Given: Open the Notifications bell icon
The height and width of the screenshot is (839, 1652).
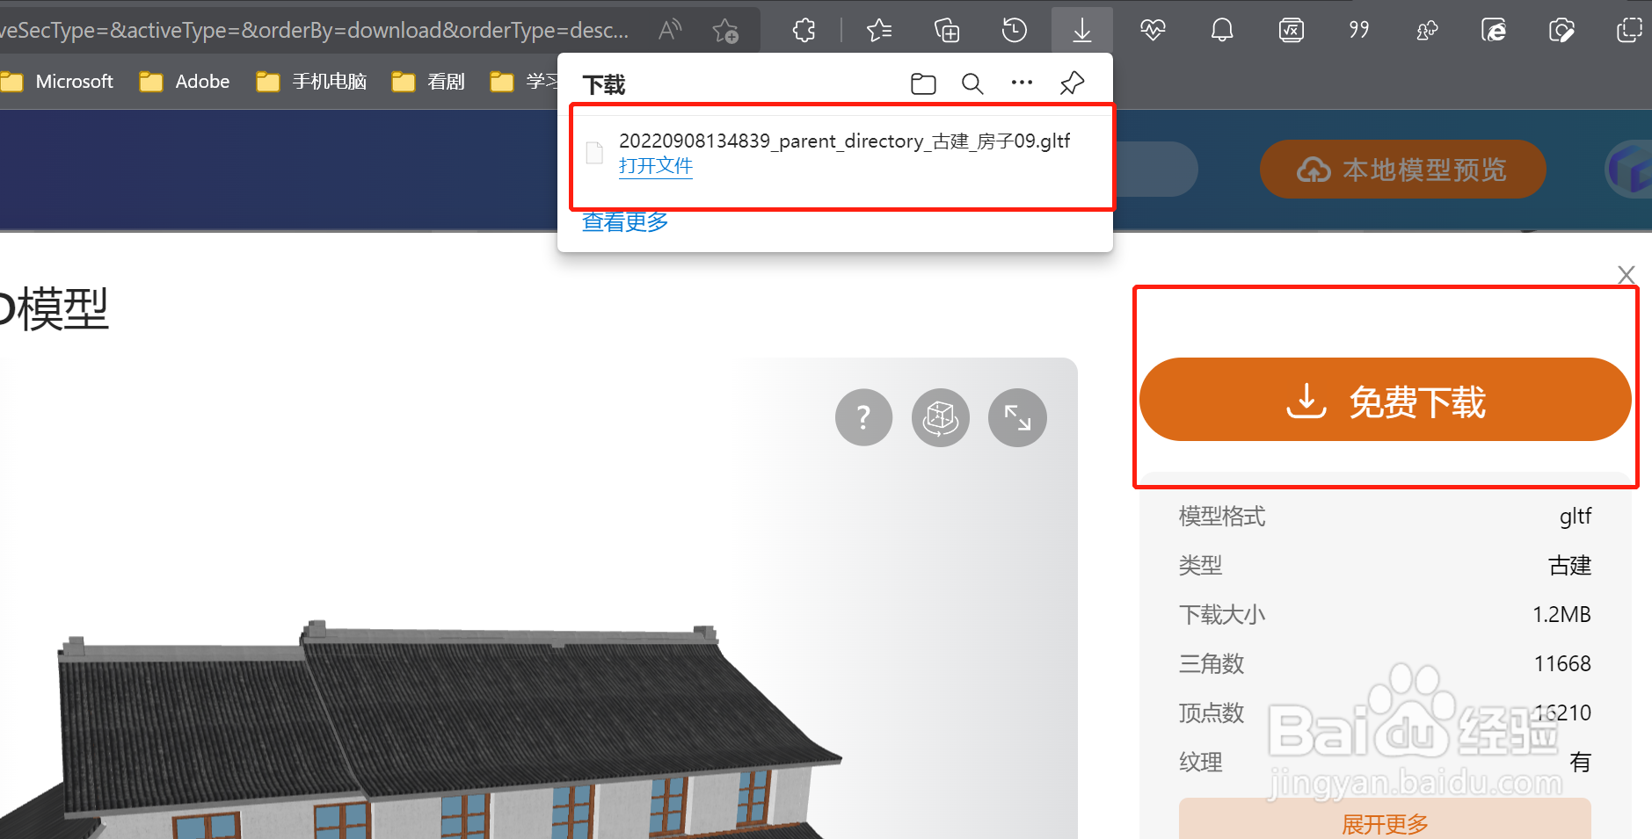Looking at the screenshot, I should coord(1221,29).
